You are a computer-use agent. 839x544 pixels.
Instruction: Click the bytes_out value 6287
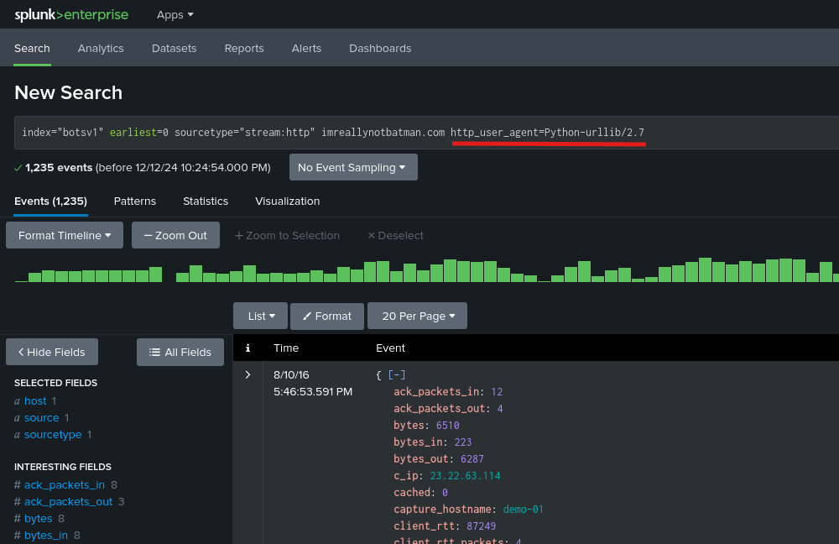(x=472, y=459)
